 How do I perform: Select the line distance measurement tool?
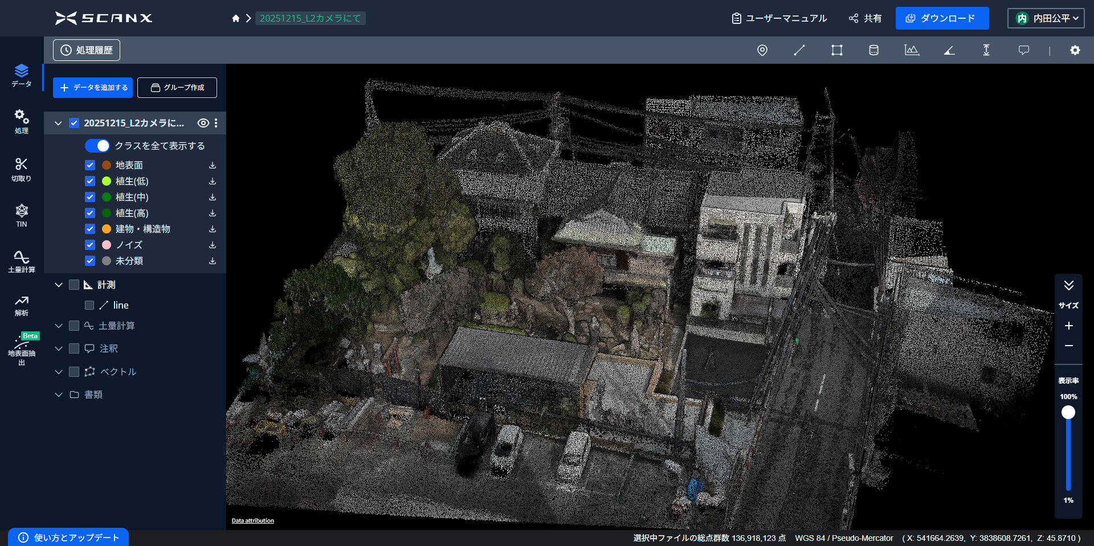point(799,50)
